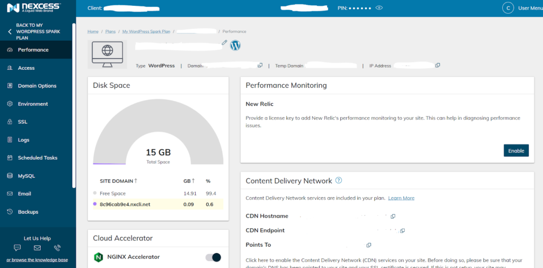The height and width of the screenshot is (268, 543).
Task: Copy the CDN Endpoint
Action: coord(402,230)
